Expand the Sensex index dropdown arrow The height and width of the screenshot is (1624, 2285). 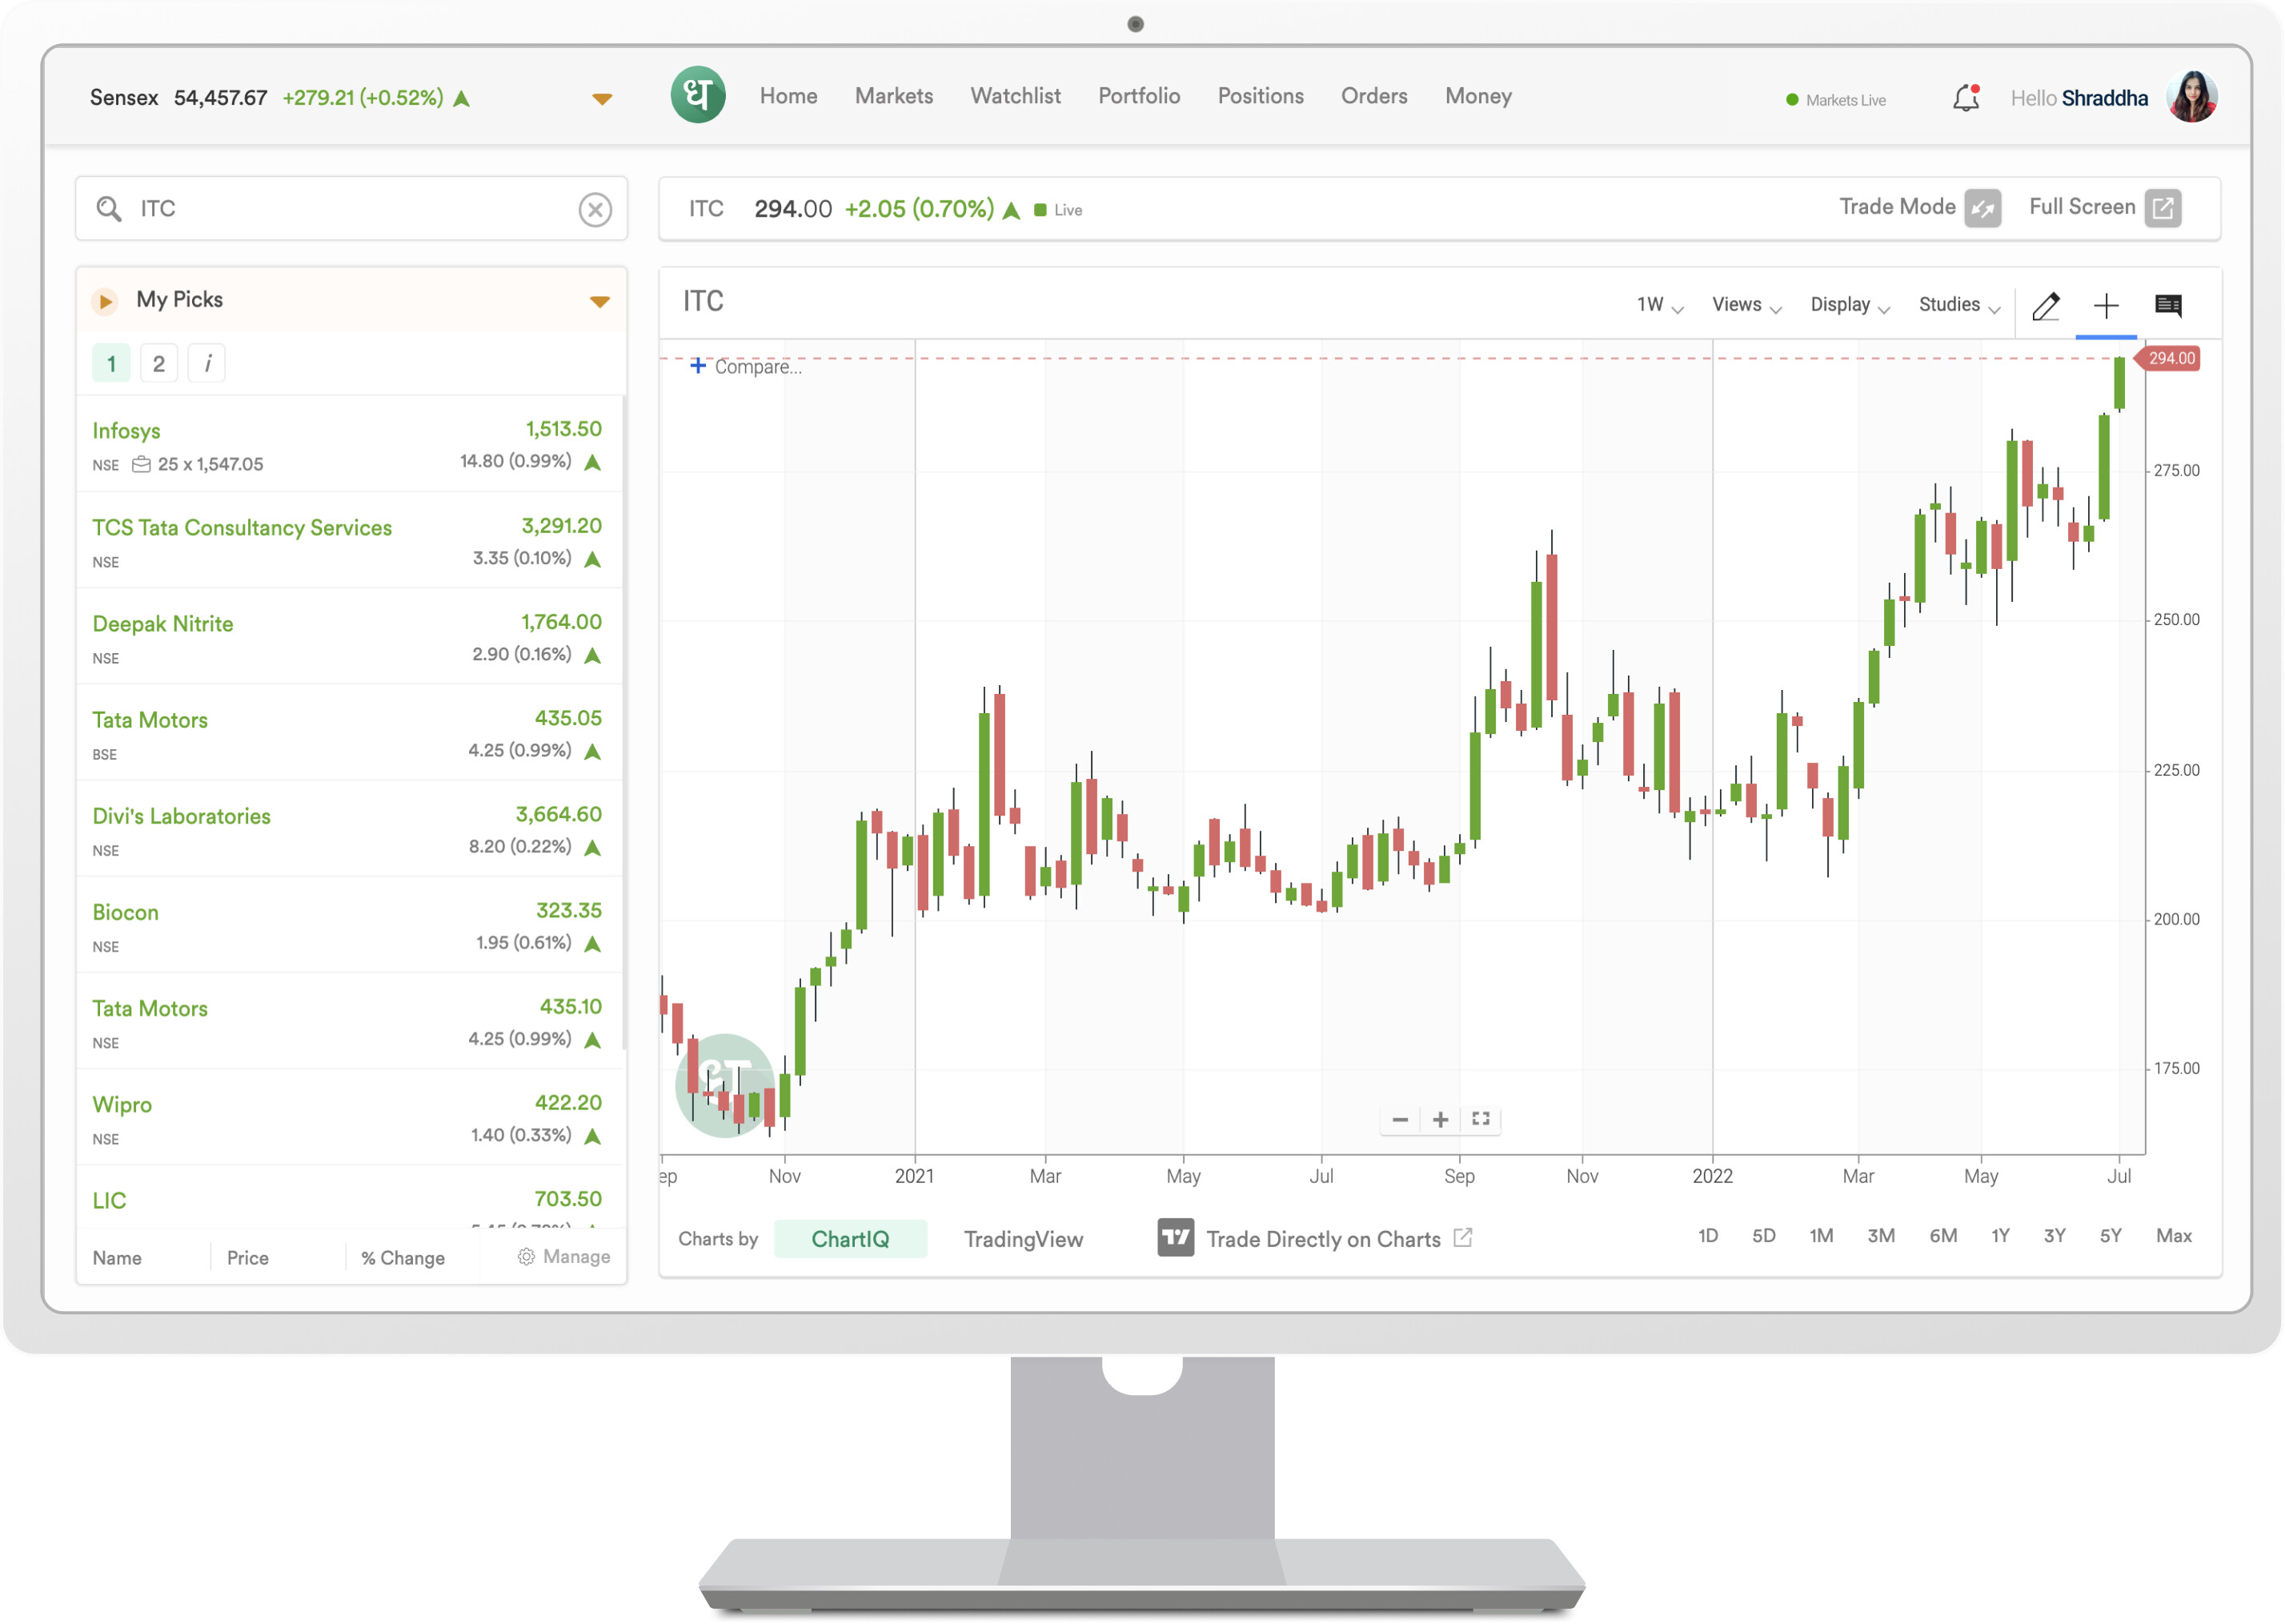[601, 98]
